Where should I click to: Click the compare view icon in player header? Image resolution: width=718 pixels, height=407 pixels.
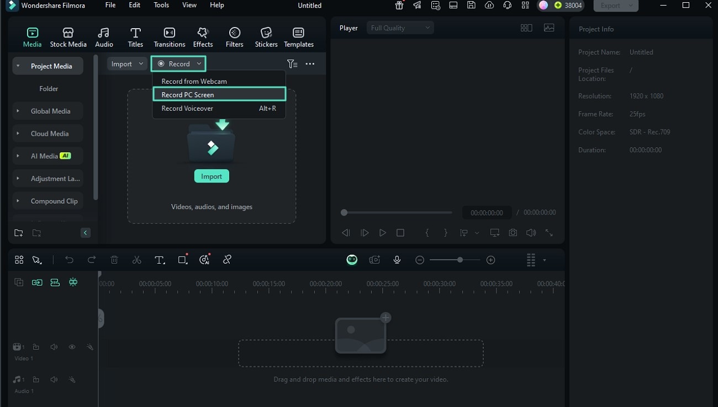click(526, 28)
